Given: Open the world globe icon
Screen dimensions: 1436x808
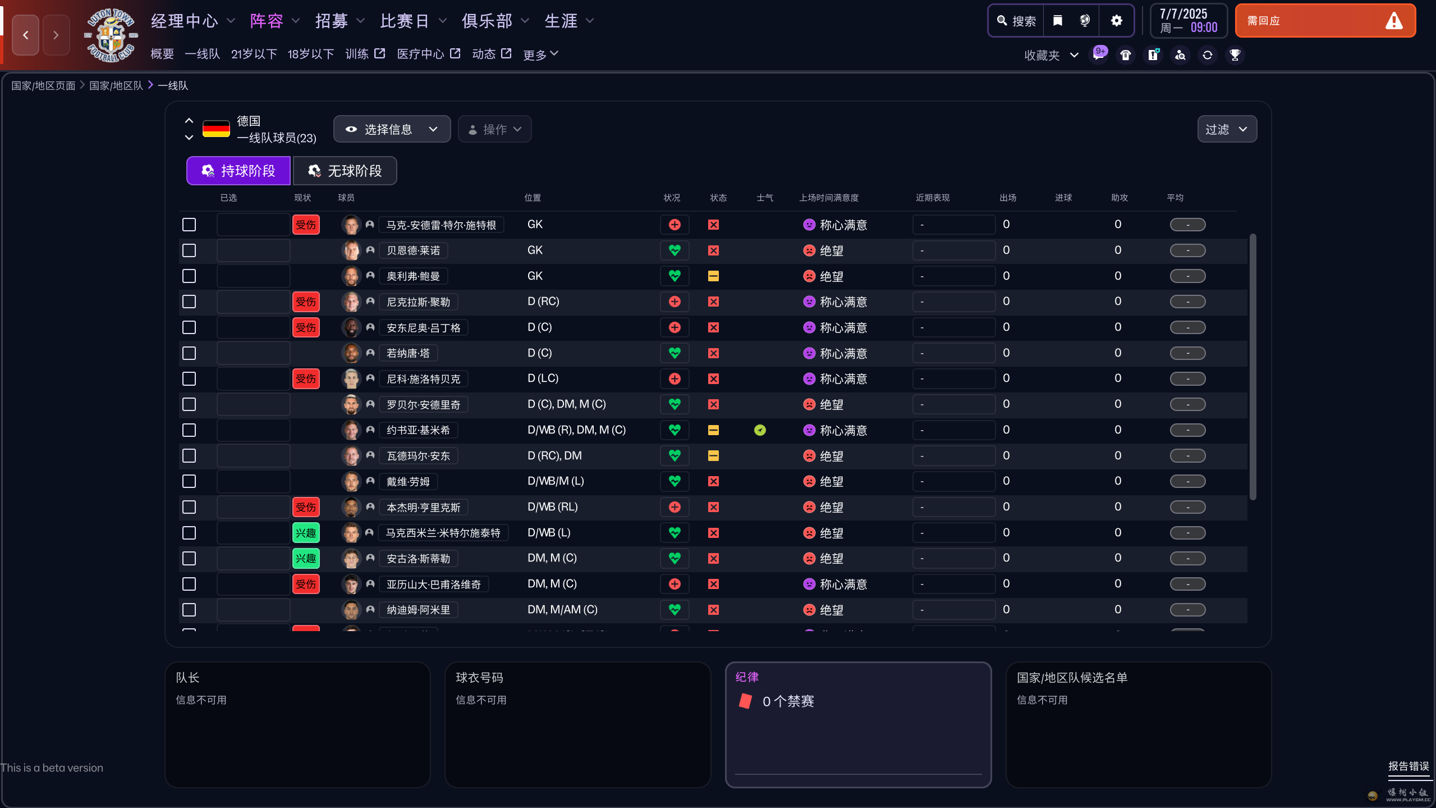Looking at the screenshot, I should point(1085,21).
